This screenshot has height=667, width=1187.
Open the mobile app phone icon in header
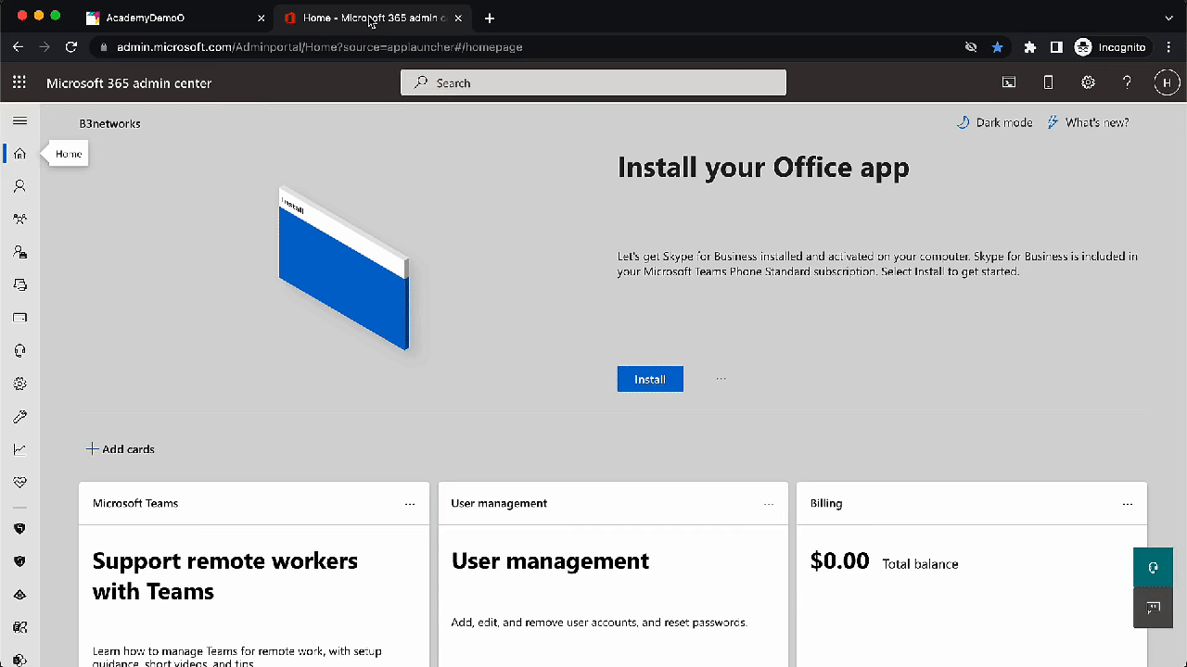click(1049, 82)
